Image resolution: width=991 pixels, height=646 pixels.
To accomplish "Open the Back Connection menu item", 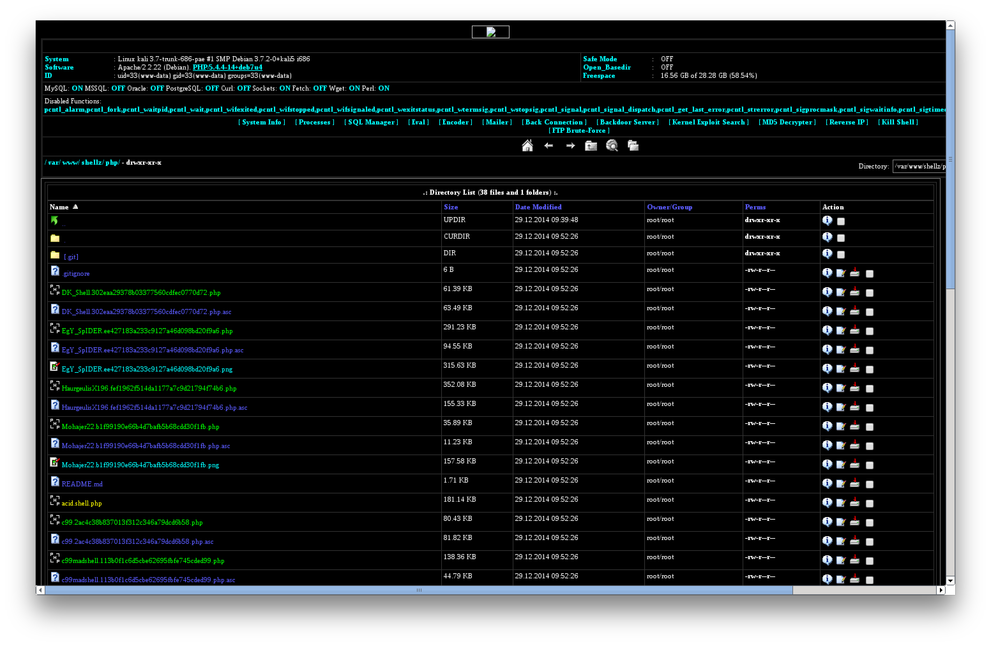I will [554, 122].
